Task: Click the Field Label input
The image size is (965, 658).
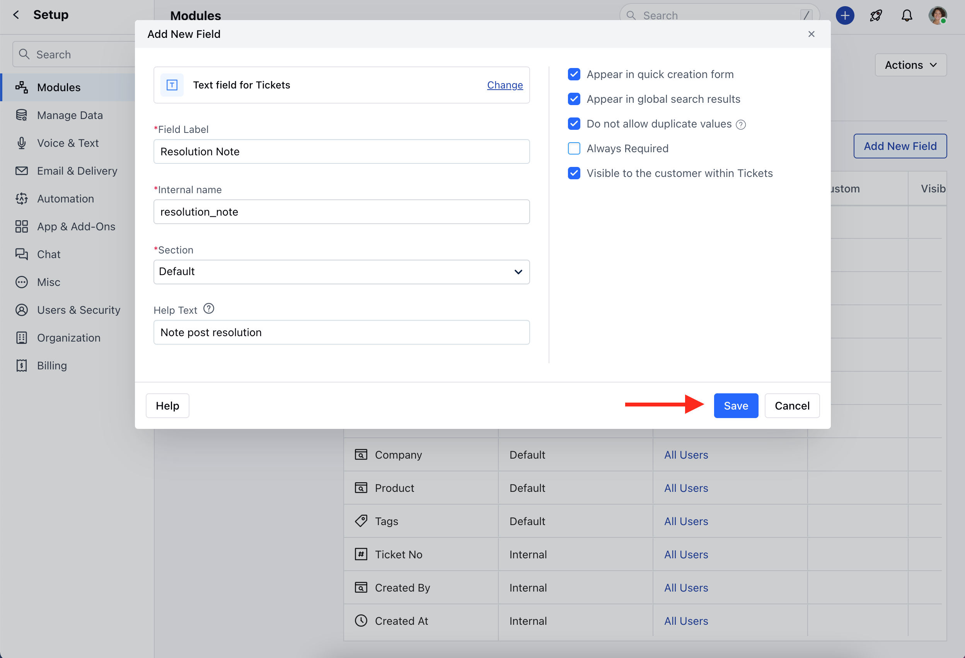Action: point(341,151)
